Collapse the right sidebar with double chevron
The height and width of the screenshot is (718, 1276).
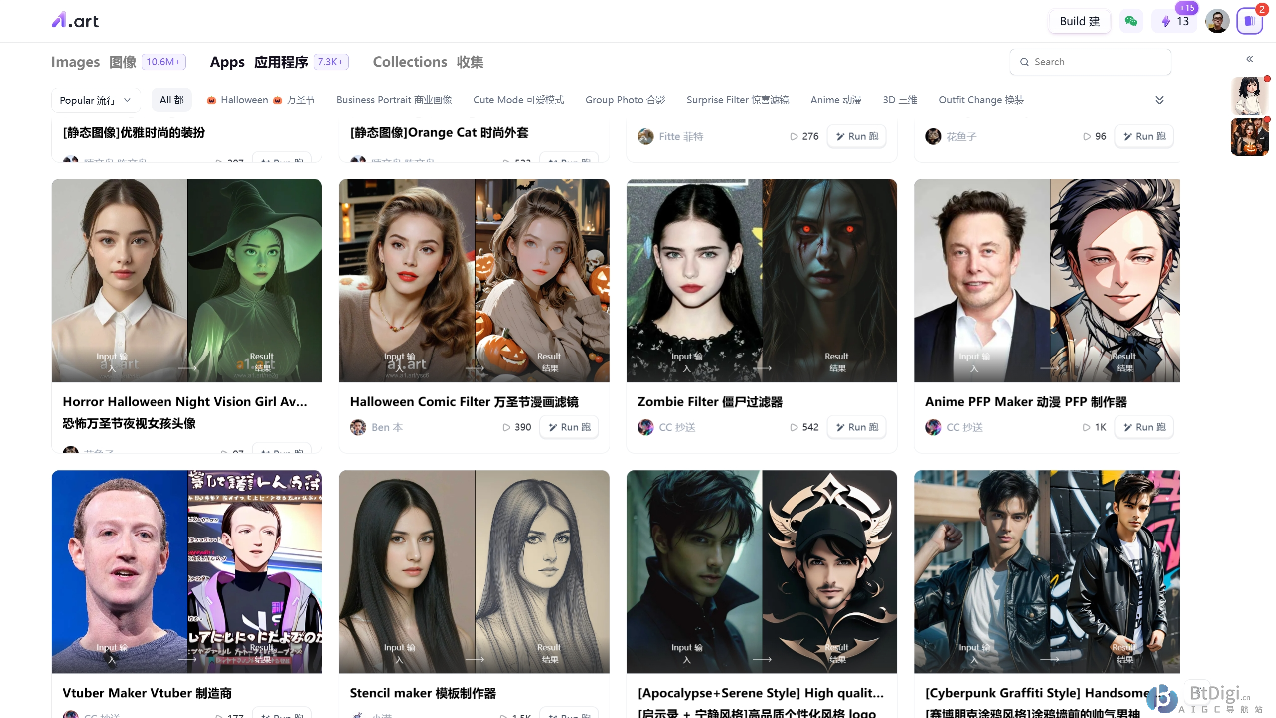(1249, 59)
